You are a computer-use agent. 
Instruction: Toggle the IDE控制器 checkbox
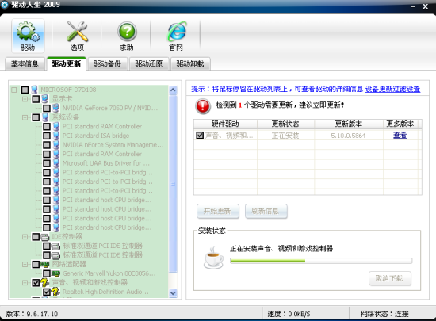pyautogui.click(x=36, y=237)
